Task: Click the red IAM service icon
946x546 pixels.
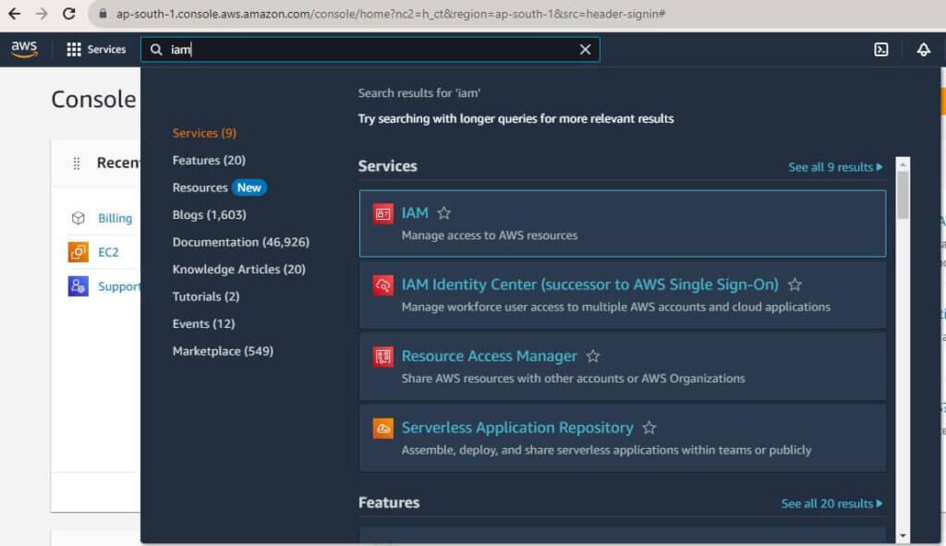Action: pyautogui.click(x=383, y=213)
